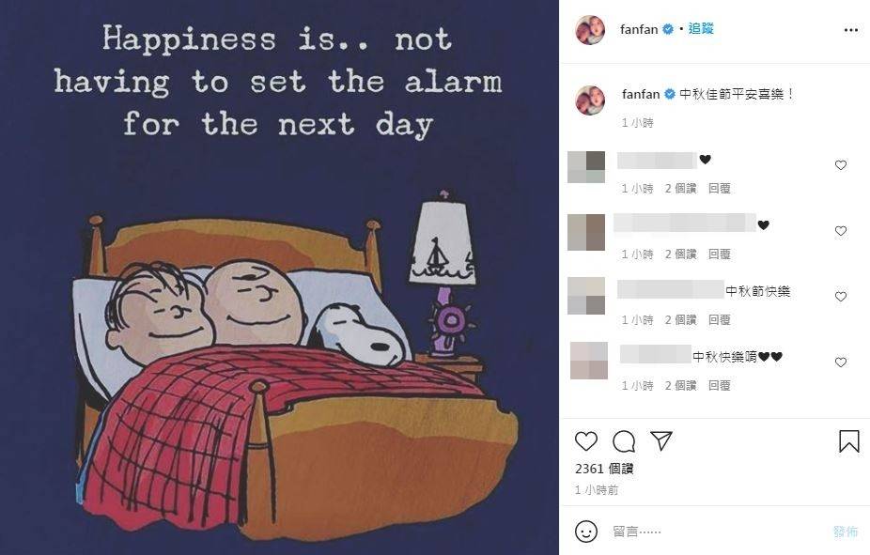Follow fanfan with 追蹤 link
Screen dimensions: 870x555
[701, 29]
